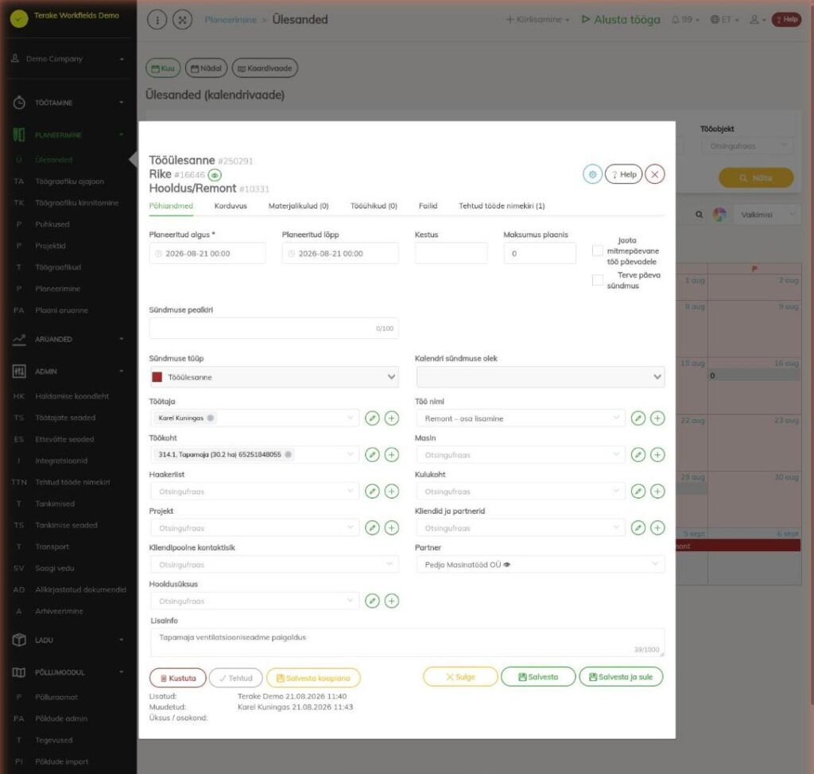
Task: Open the Sündmuse tüüp dropdown
Action: 274,377
